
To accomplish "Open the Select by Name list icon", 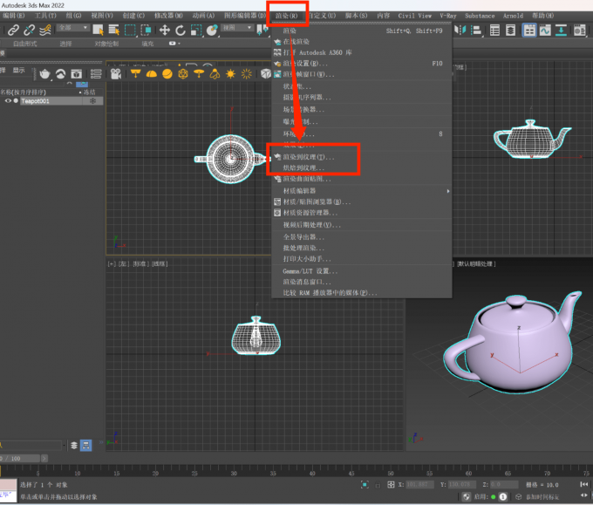I will [x=114, y=30].
